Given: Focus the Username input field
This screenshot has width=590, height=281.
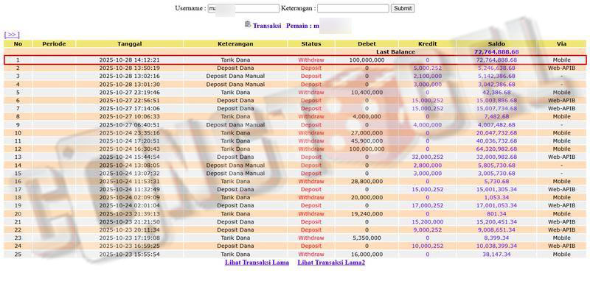Looking at the screenshot, I should pos(243,8).
